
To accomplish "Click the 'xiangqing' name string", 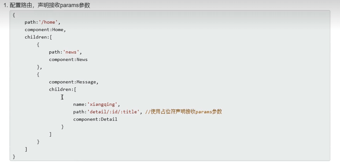I will [x=102, y=105].
